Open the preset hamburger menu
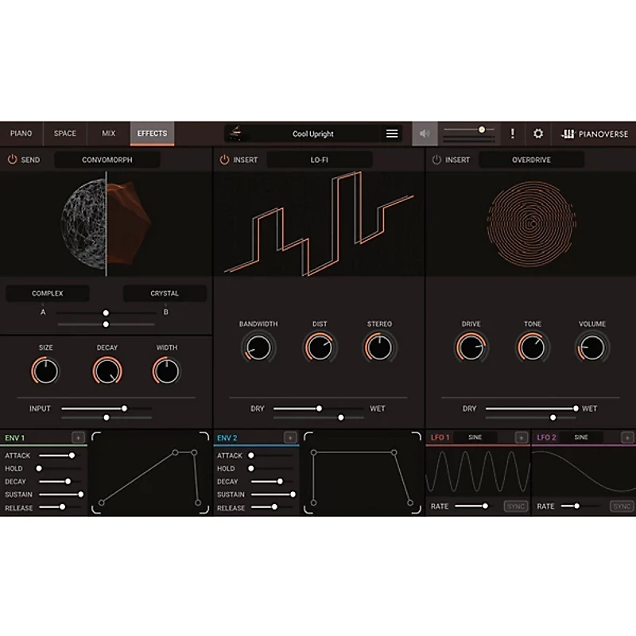This screenshot has height=636, width=636. point(392,134)
